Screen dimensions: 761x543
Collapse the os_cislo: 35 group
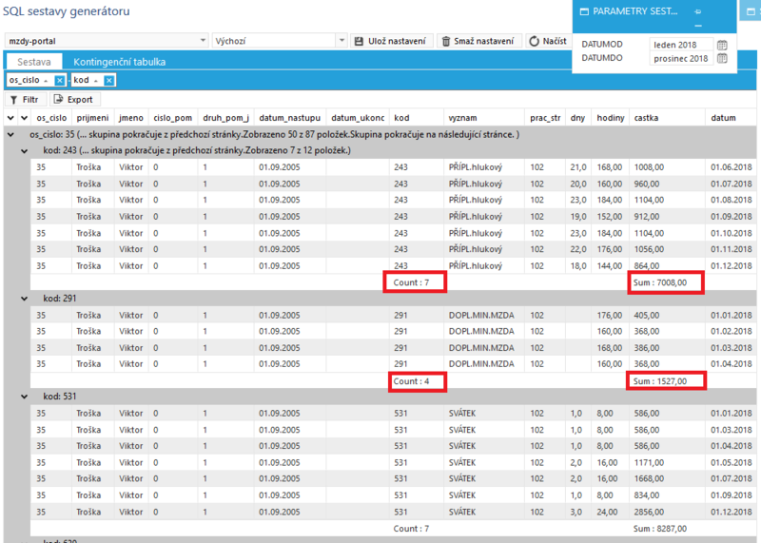(x=10, y=134)
